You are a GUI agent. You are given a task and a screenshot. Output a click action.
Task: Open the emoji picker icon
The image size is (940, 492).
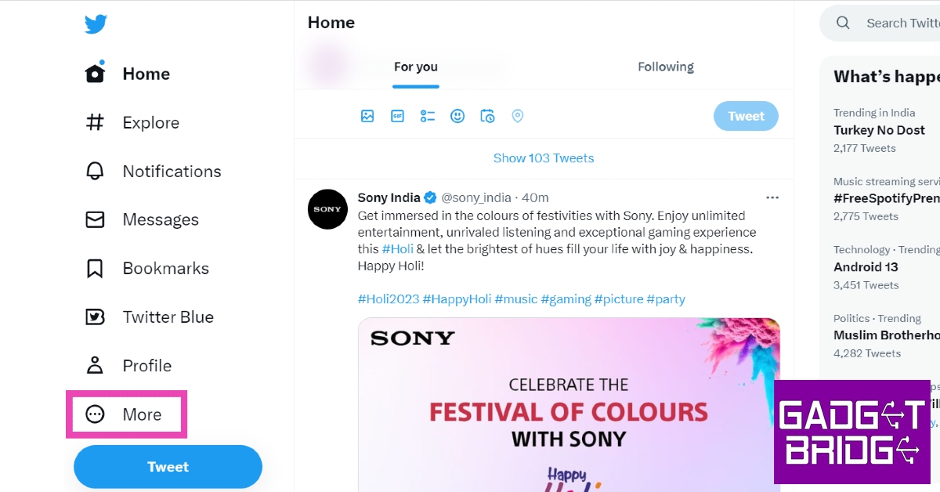[457, 116]
